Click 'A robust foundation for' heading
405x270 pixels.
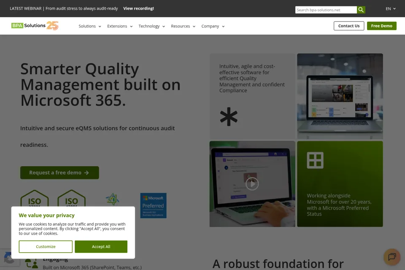click(278, 264)
